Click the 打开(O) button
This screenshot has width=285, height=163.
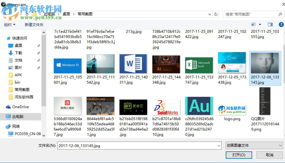pyautogui.click(x=239, y=155)
